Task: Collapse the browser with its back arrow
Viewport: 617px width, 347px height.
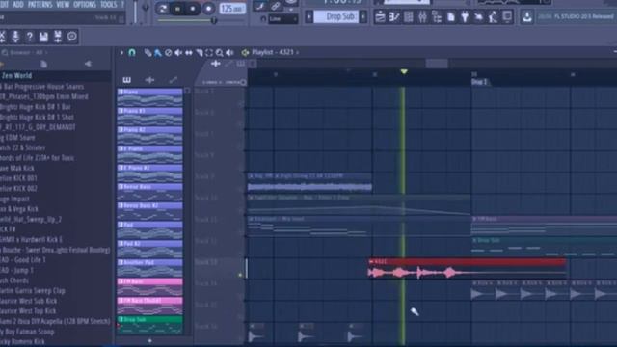Action: (88, 64)
